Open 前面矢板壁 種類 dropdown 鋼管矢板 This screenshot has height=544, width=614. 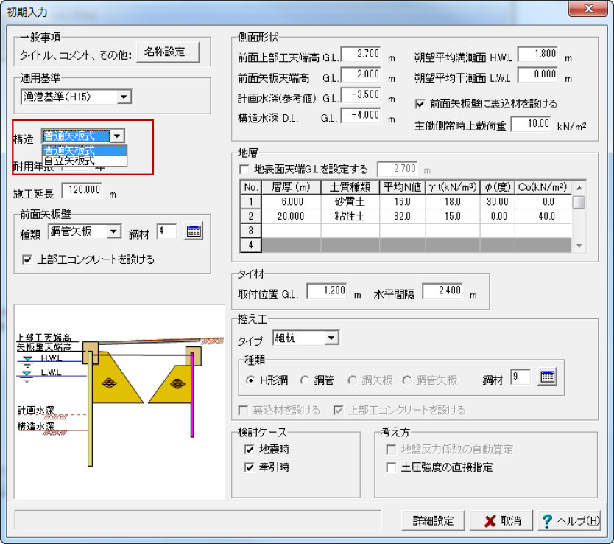(x=85, y=231)
